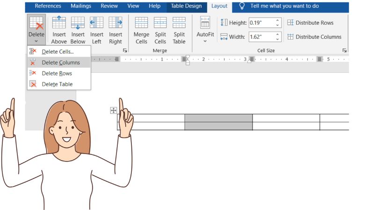Image resolution: width=374 pixels, height=210 pixels.
Task: Open Rows & Columns dialog launcher
Action: pos(125,50)
